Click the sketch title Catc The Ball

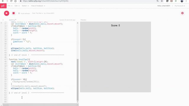click(37, 13)
